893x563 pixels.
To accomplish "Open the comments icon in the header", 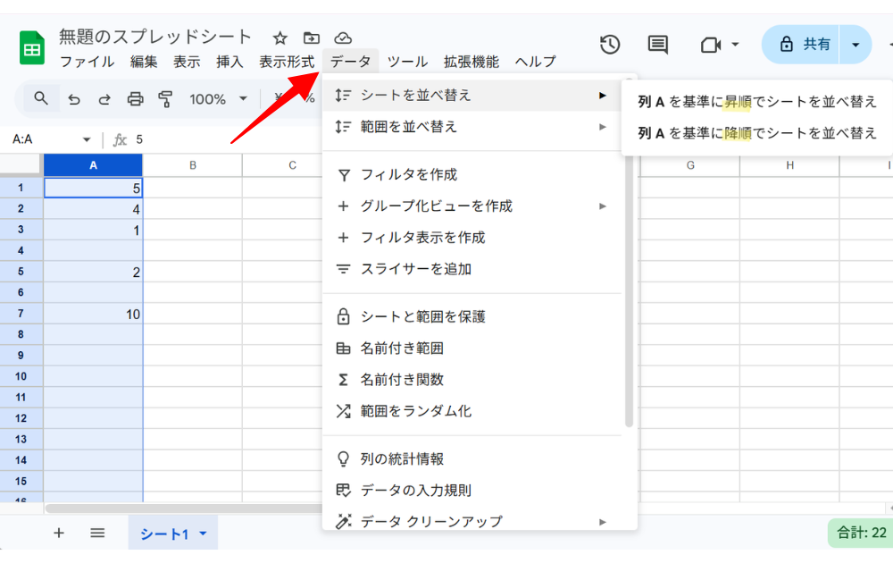I will click(x=658, y=45).
